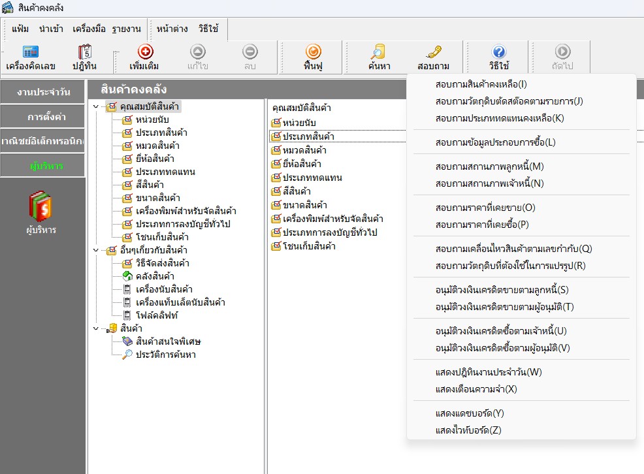Choose แสดงไวท์บอร์ด(Z) menu entry

tap(521, 430)
